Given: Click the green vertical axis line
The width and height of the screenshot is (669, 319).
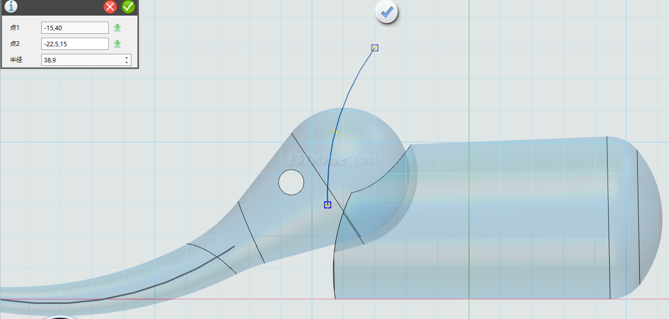Looking at the screenshot, I should point(469,75).
